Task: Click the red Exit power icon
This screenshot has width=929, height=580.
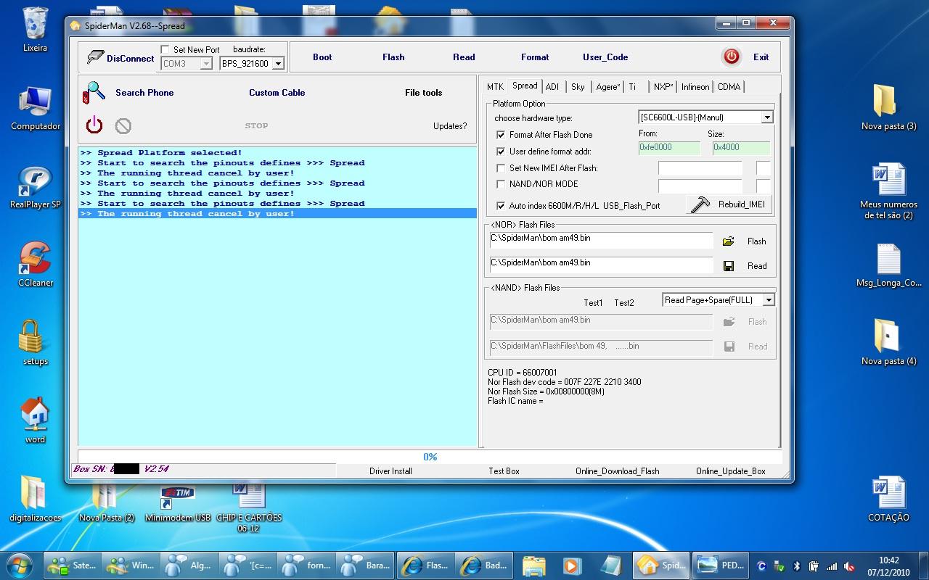Action: point(731,57)
